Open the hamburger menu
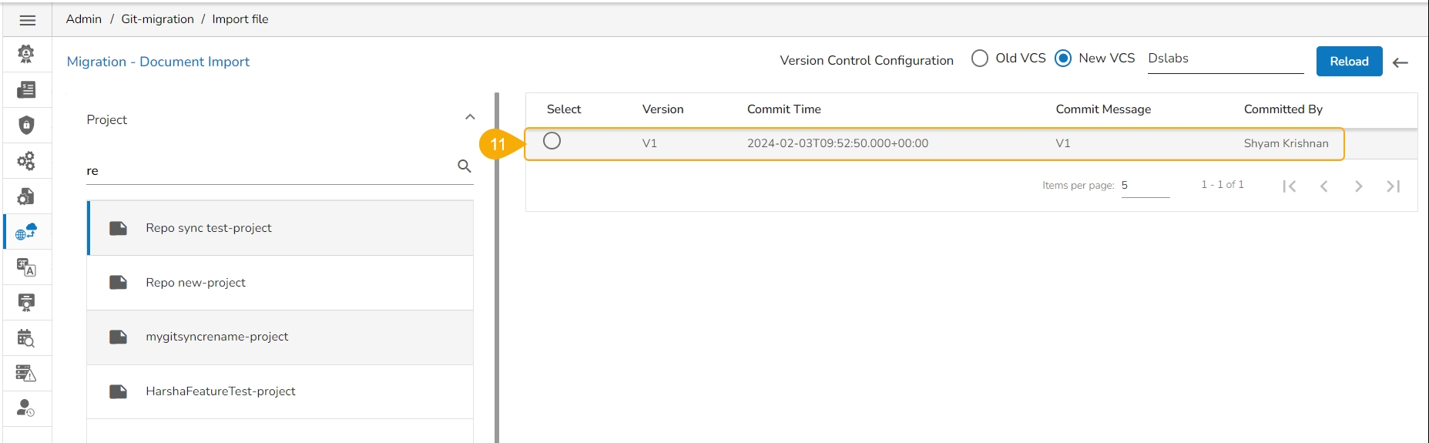Image resolution: width=1429 pixels, height=443 pixels. point(27,21)
